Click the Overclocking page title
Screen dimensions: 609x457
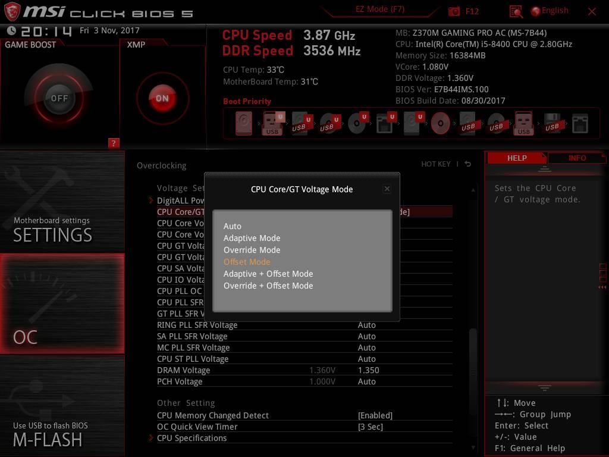pyautogui.click(x=161, y=165)
